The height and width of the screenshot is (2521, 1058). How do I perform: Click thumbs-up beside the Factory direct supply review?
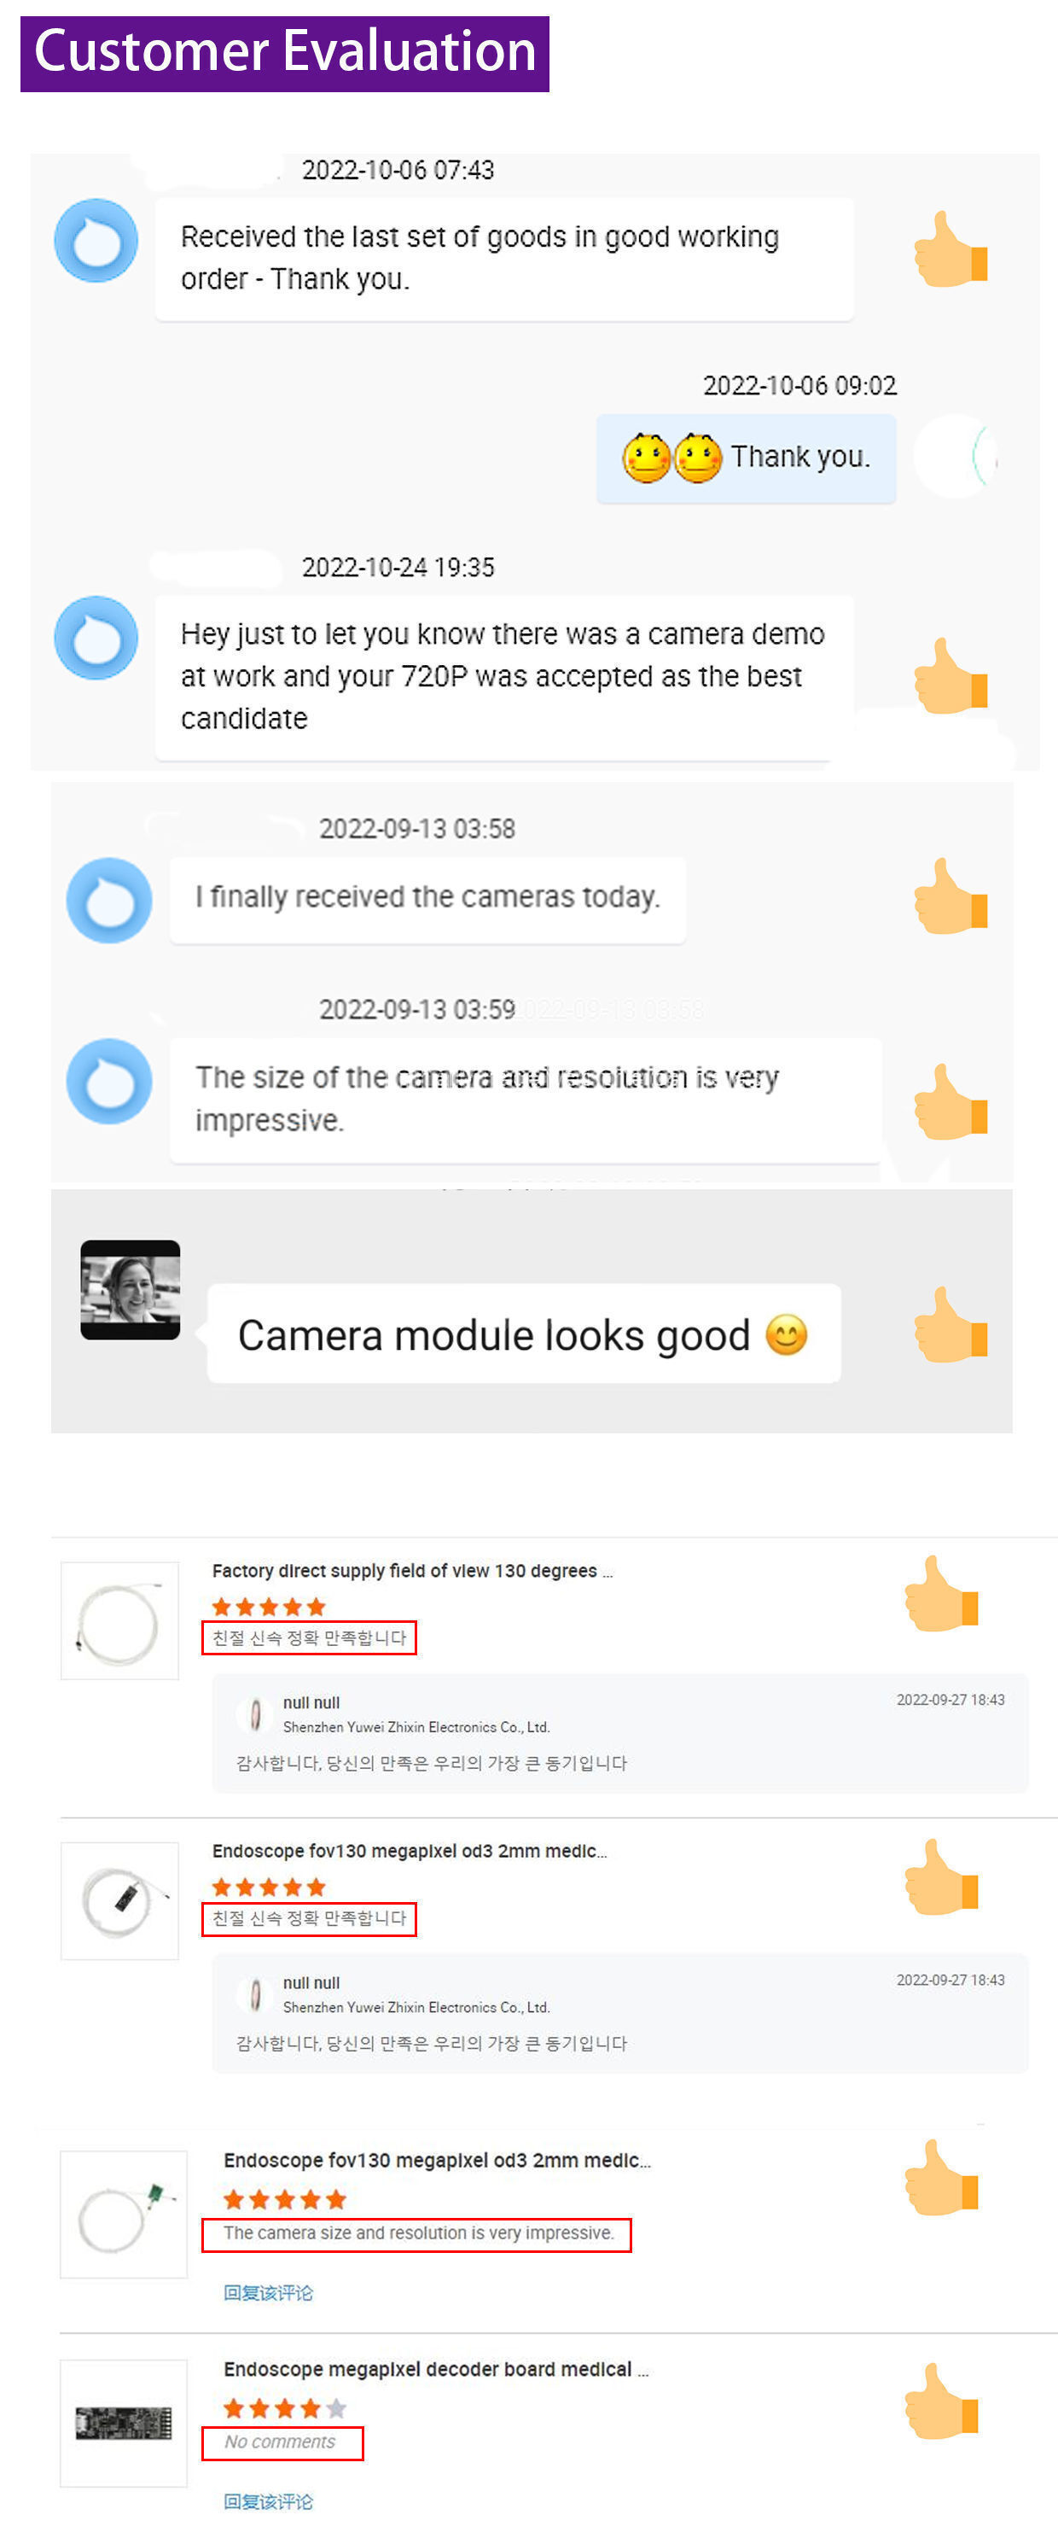tap(940, 1594)
